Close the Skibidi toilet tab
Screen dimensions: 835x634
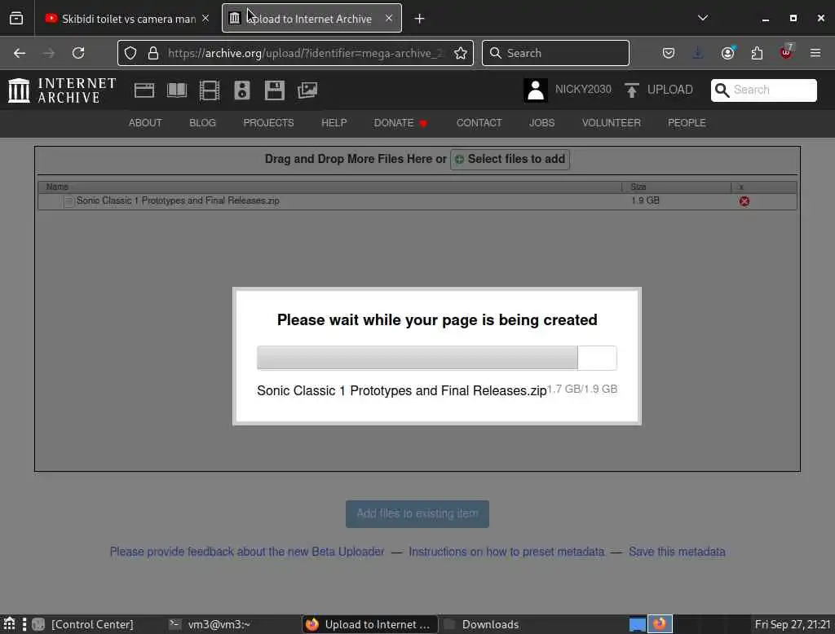pyautogui.click(x=205, y=18)
